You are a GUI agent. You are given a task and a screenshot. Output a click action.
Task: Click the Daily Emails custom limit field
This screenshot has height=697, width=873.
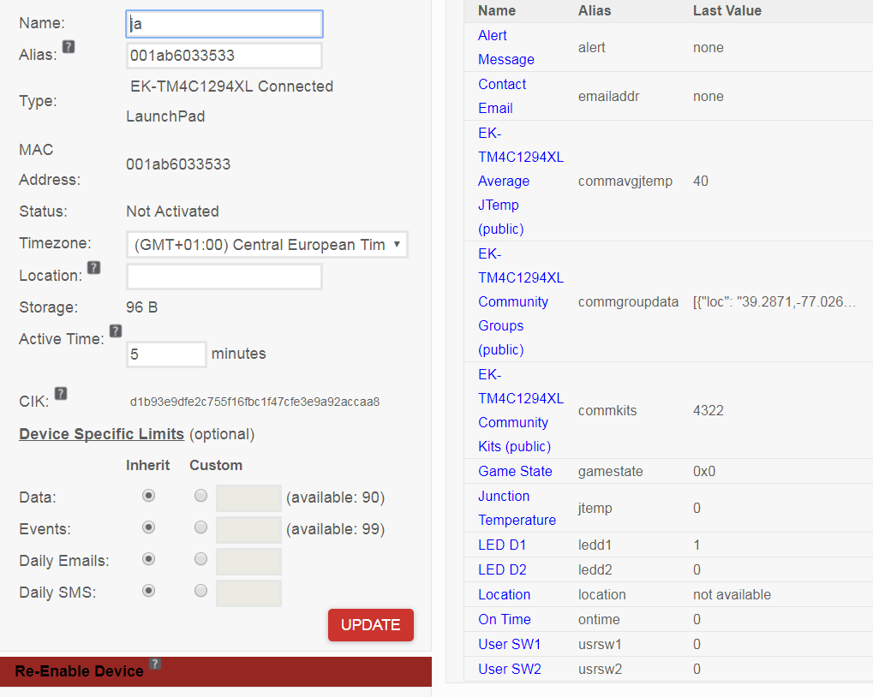click(248, 561)
